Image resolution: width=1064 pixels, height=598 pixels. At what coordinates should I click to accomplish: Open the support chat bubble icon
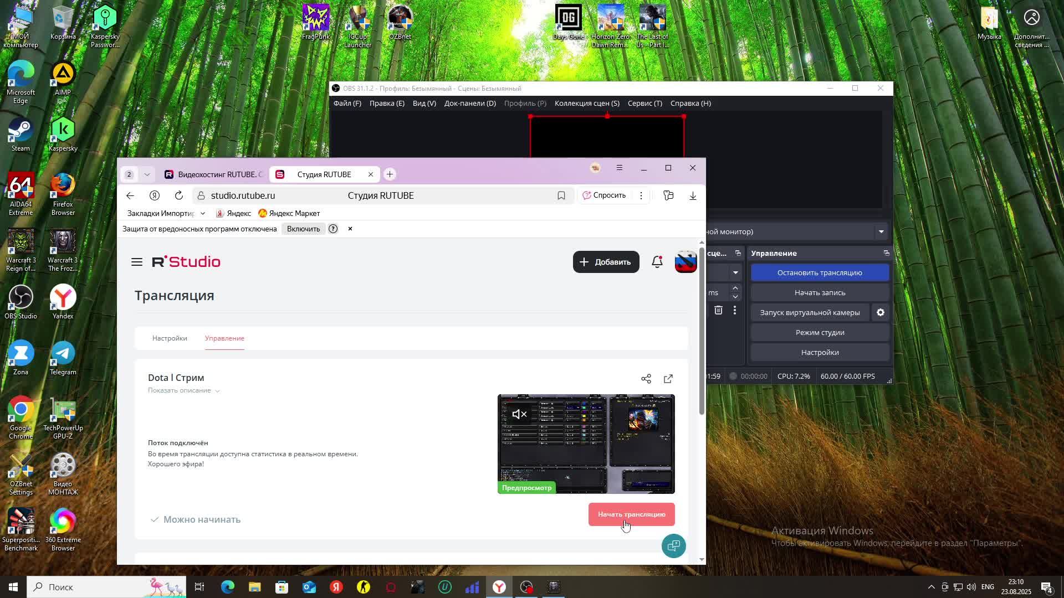click(x=673, y=546)
